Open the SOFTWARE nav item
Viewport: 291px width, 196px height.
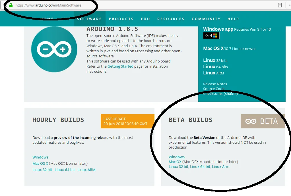[89, 19]
